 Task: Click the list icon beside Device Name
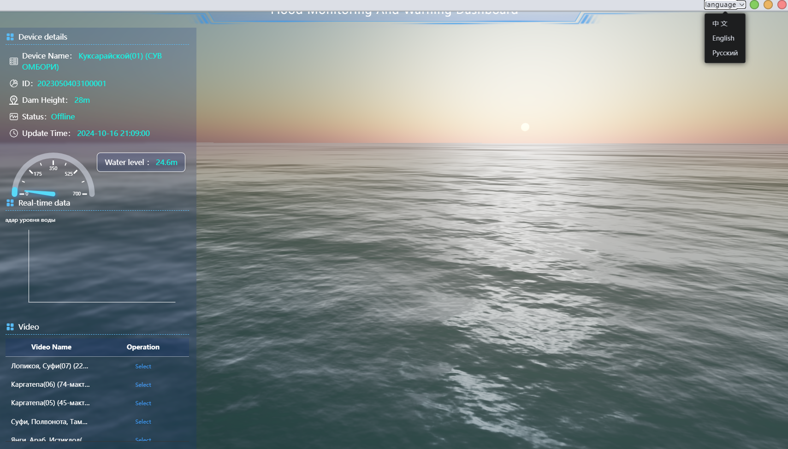[14, 61]
